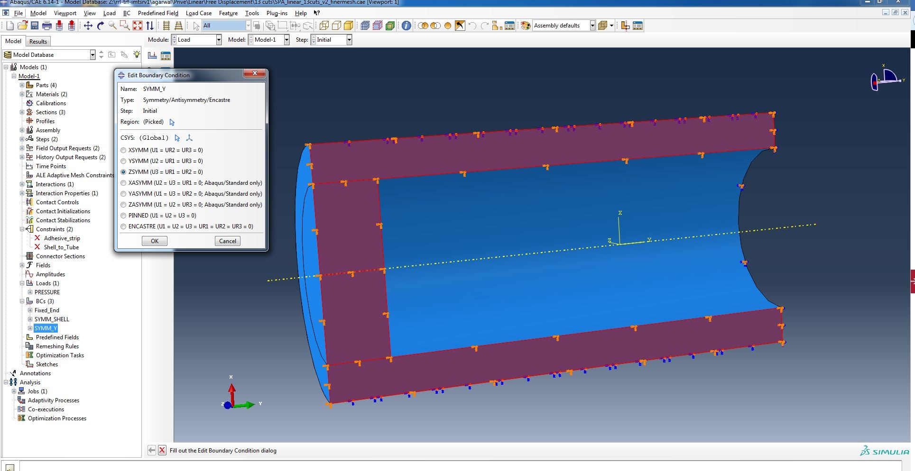Open the Query information tool
The width and height of the screenshot is (915, 471).
pyautogui.click(x=407, y=26)
